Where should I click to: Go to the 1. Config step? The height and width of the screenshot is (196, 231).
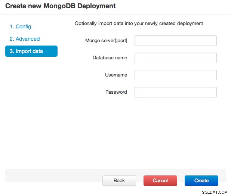[x=20, y=27]
